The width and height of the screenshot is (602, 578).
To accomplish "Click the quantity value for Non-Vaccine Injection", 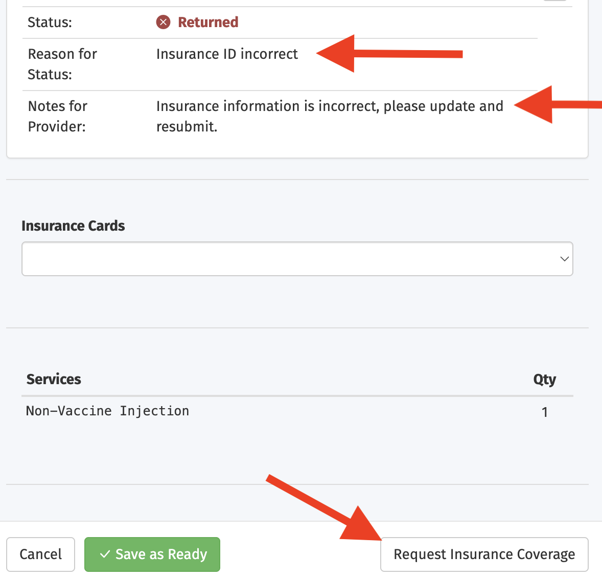I will 545,412.
